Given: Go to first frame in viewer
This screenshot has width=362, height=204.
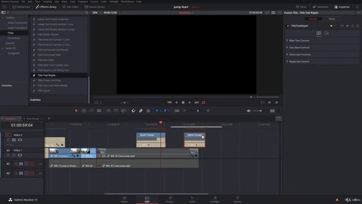Looking at the screenshot, I should click(x=170, y=103).
